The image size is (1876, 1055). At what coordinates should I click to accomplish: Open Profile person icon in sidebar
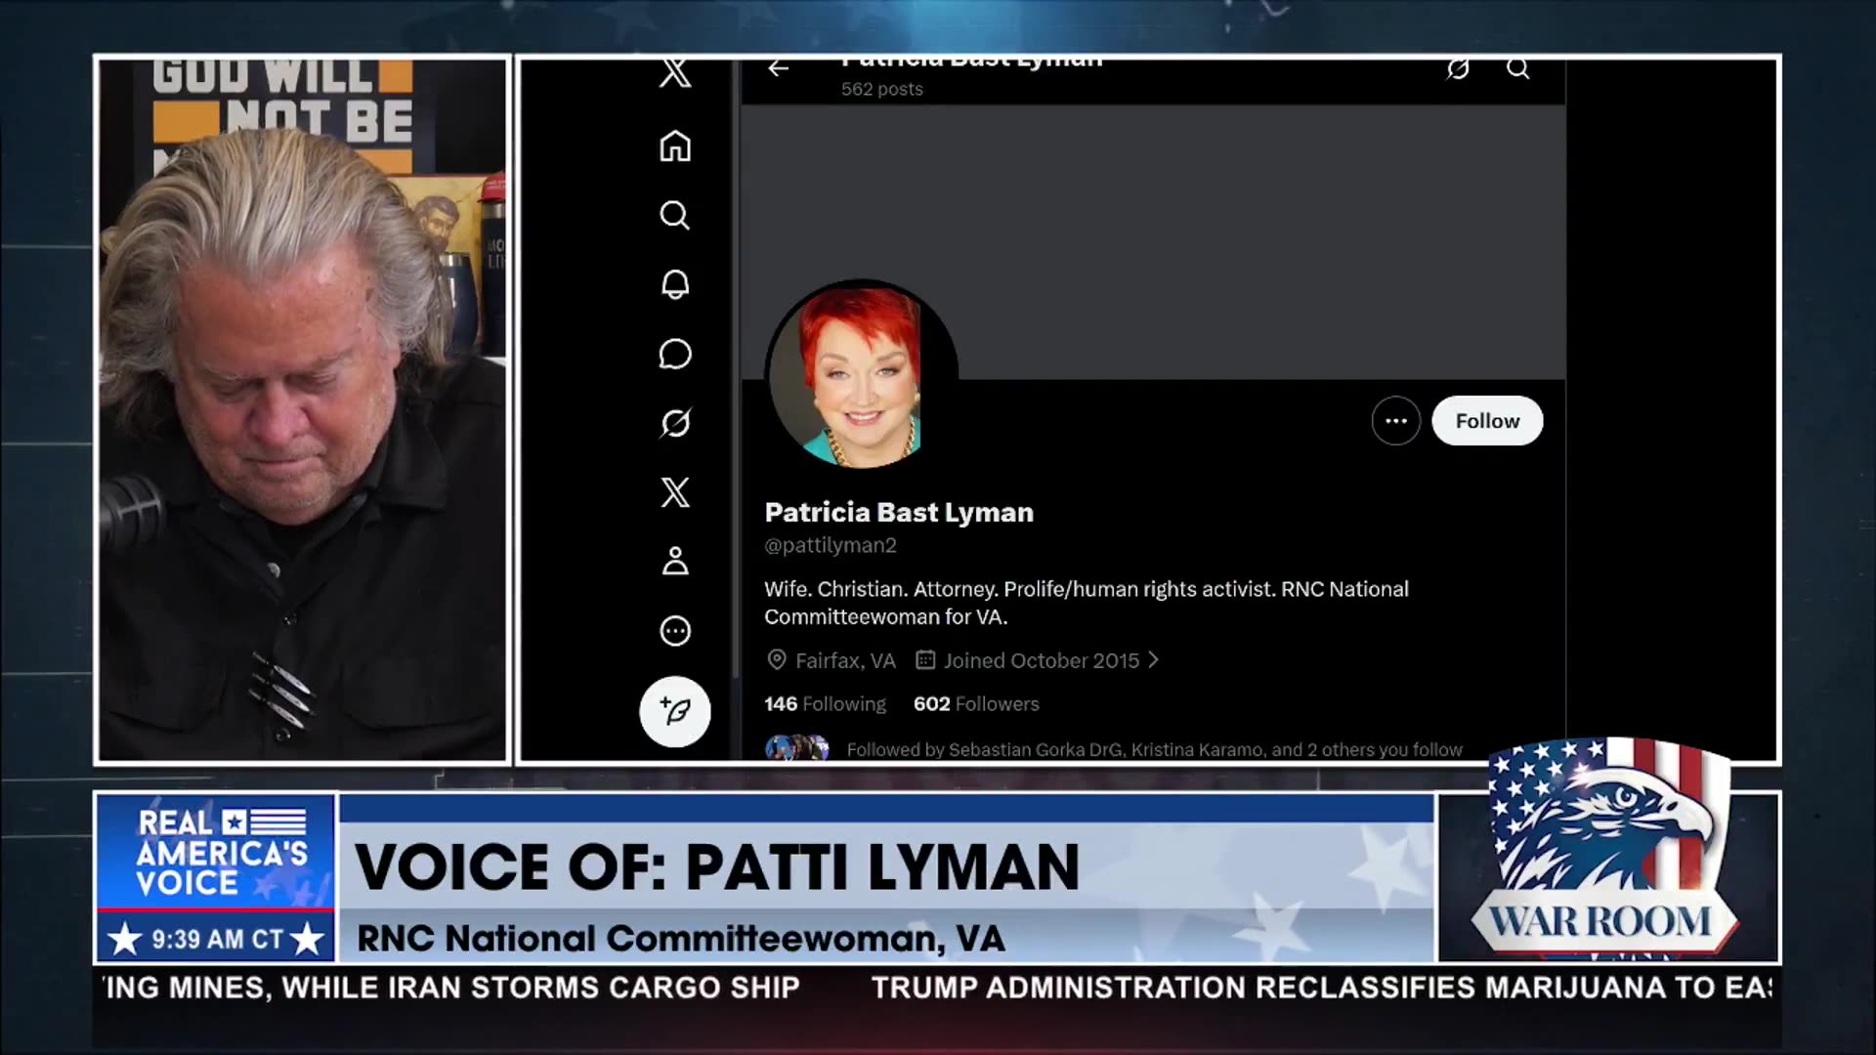[x=675, y=562]
